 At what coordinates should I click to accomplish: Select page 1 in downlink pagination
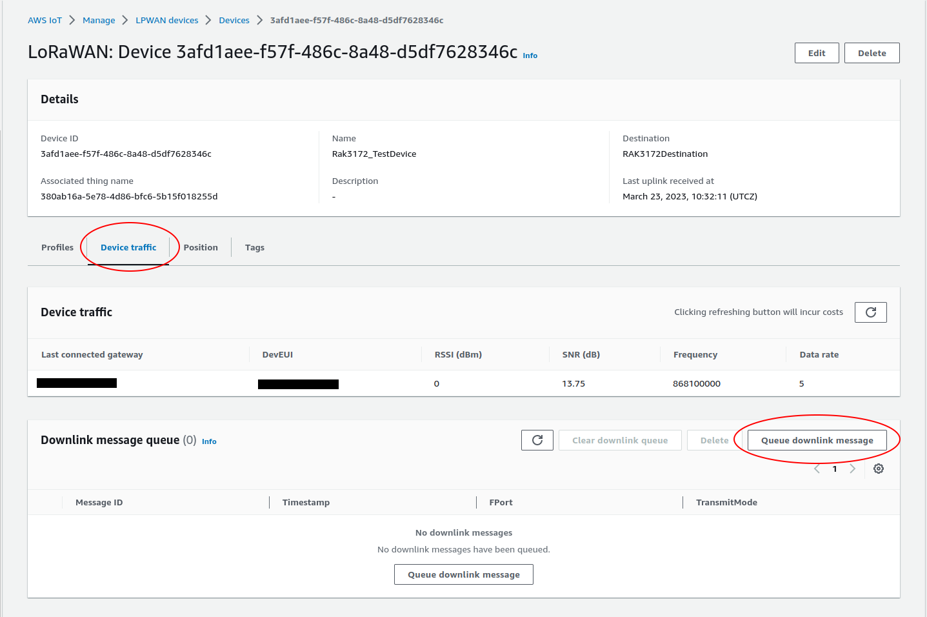click(x=835, y=469)
